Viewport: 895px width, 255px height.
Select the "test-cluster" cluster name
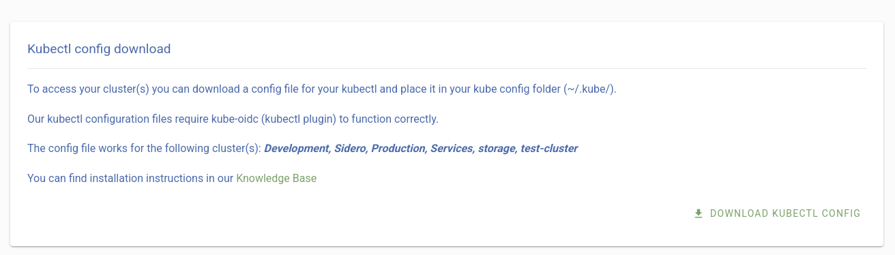(549, 149)
